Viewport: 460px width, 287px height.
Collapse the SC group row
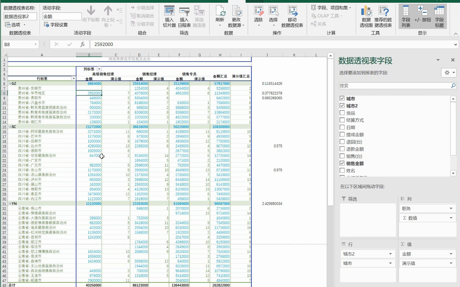(9, 127)
